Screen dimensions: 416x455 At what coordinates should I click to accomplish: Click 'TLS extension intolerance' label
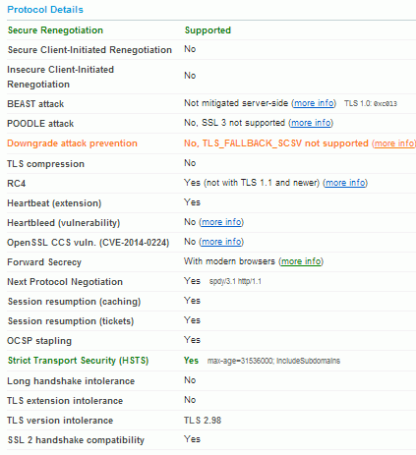coord(65,401)
